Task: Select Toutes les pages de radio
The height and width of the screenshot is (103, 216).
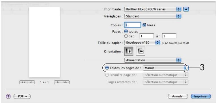Action: 107,68
